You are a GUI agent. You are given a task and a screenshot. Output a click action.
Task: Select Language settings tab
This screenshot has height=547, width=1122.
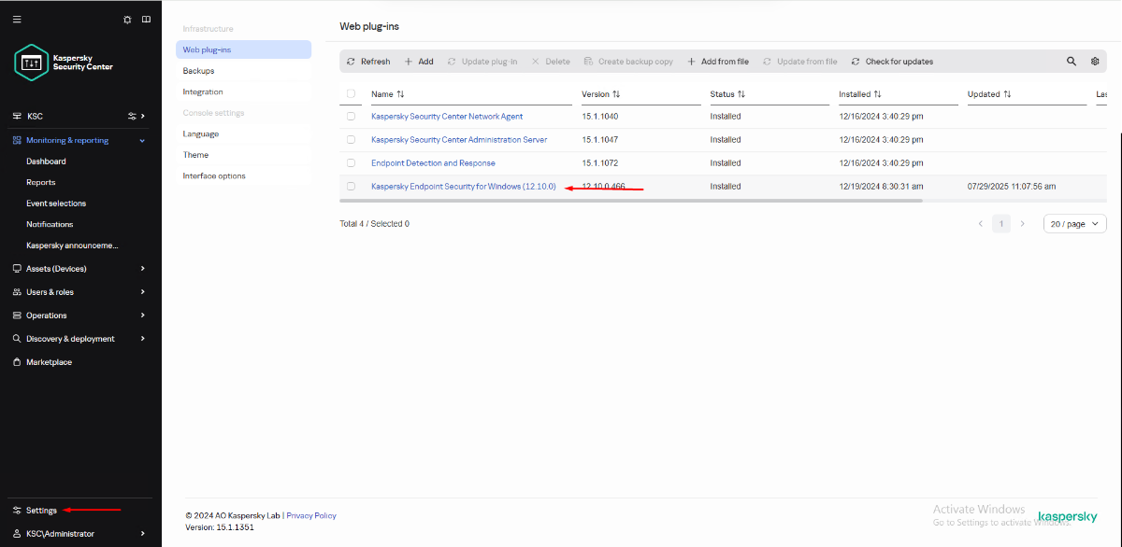(x=243, y=134)
